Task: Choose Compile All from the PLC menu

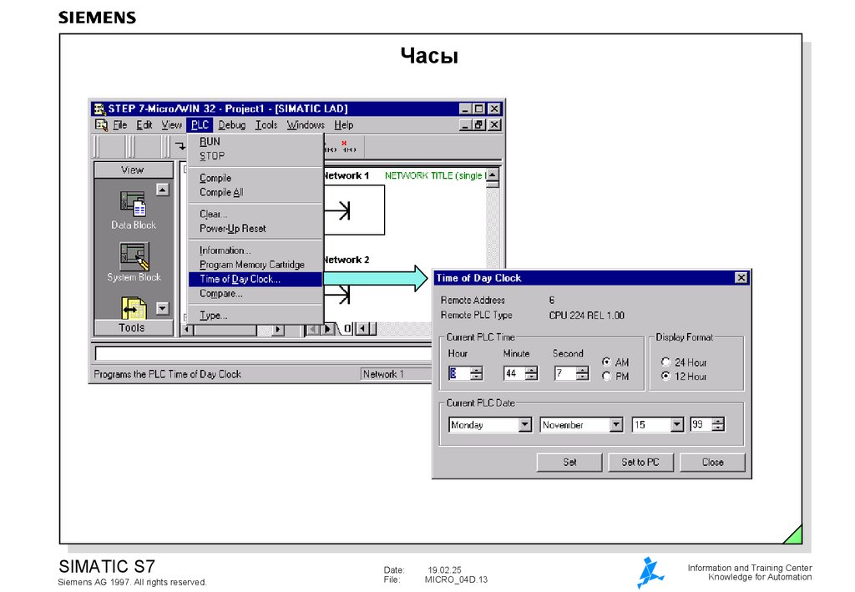Action: coord(255,192)
